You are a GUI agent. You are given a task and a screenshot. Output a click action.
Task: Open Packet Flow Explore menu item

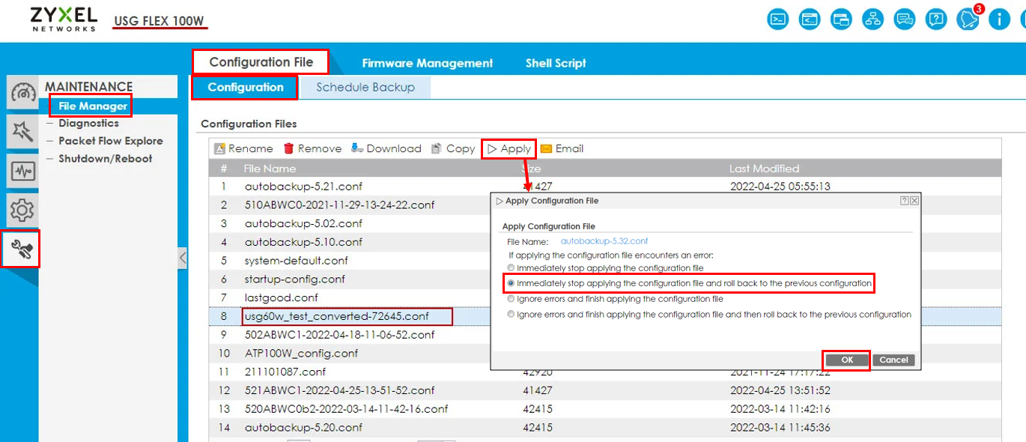tap(111, 141)
